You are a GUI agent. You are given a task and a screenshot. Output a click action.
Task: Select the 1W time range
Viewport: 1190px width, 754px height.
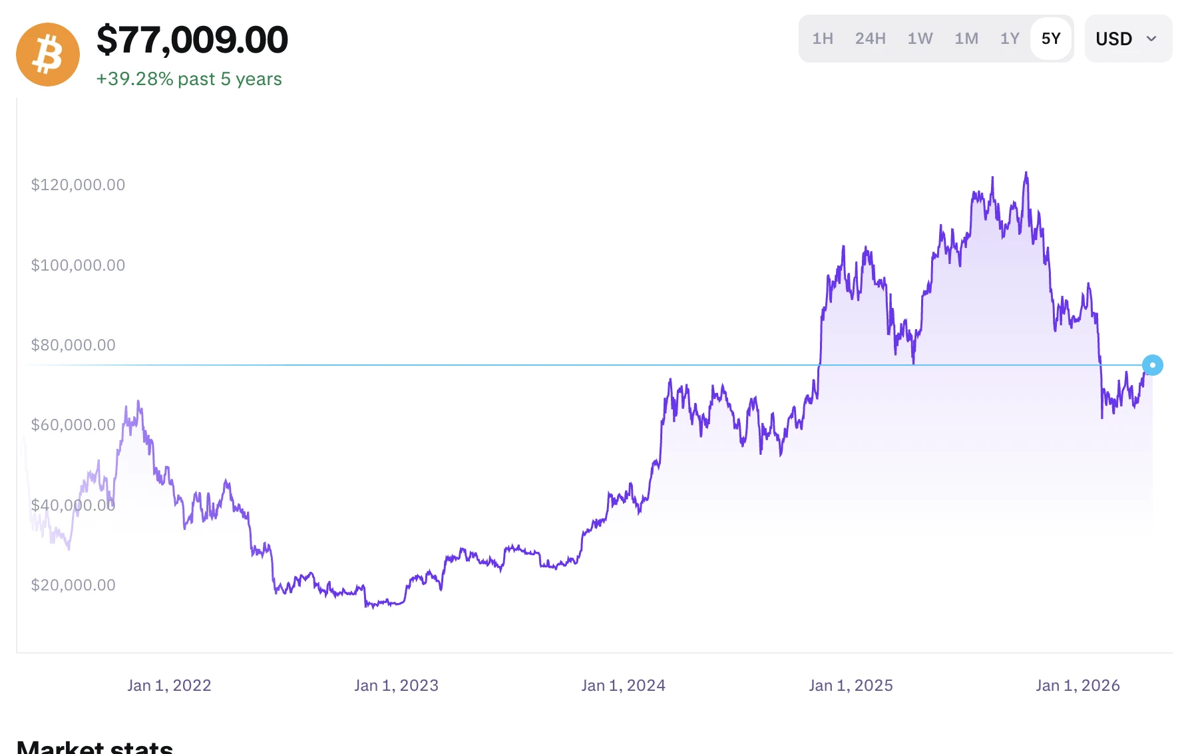click(x=920, y=39)
